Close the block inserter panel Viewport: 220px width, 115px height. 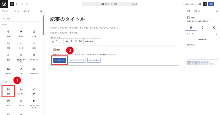tap(41, 11)
